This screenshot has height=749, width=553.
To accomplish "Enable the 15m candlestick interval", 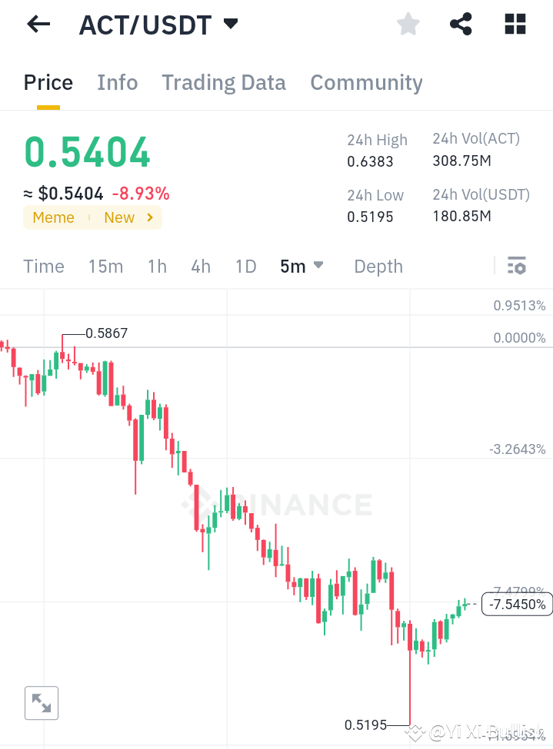I will (105, 266).
